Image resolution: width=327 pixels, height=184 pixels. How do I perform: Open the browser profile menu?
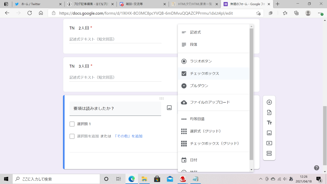(308, 13)
